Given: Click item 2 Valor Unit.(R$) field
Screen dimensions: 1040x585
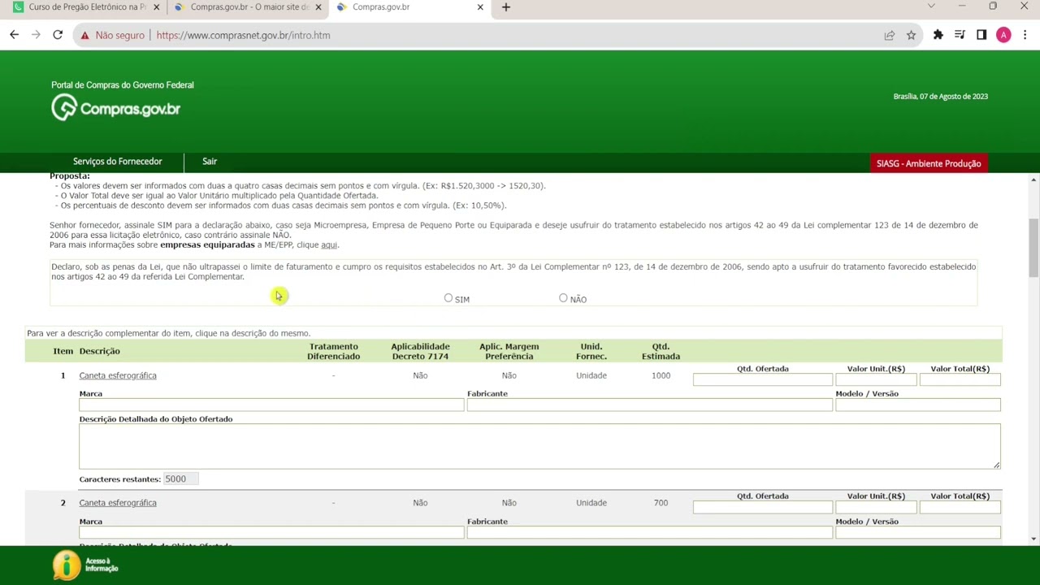Looking at the screenshot, I should click(876, 507).
